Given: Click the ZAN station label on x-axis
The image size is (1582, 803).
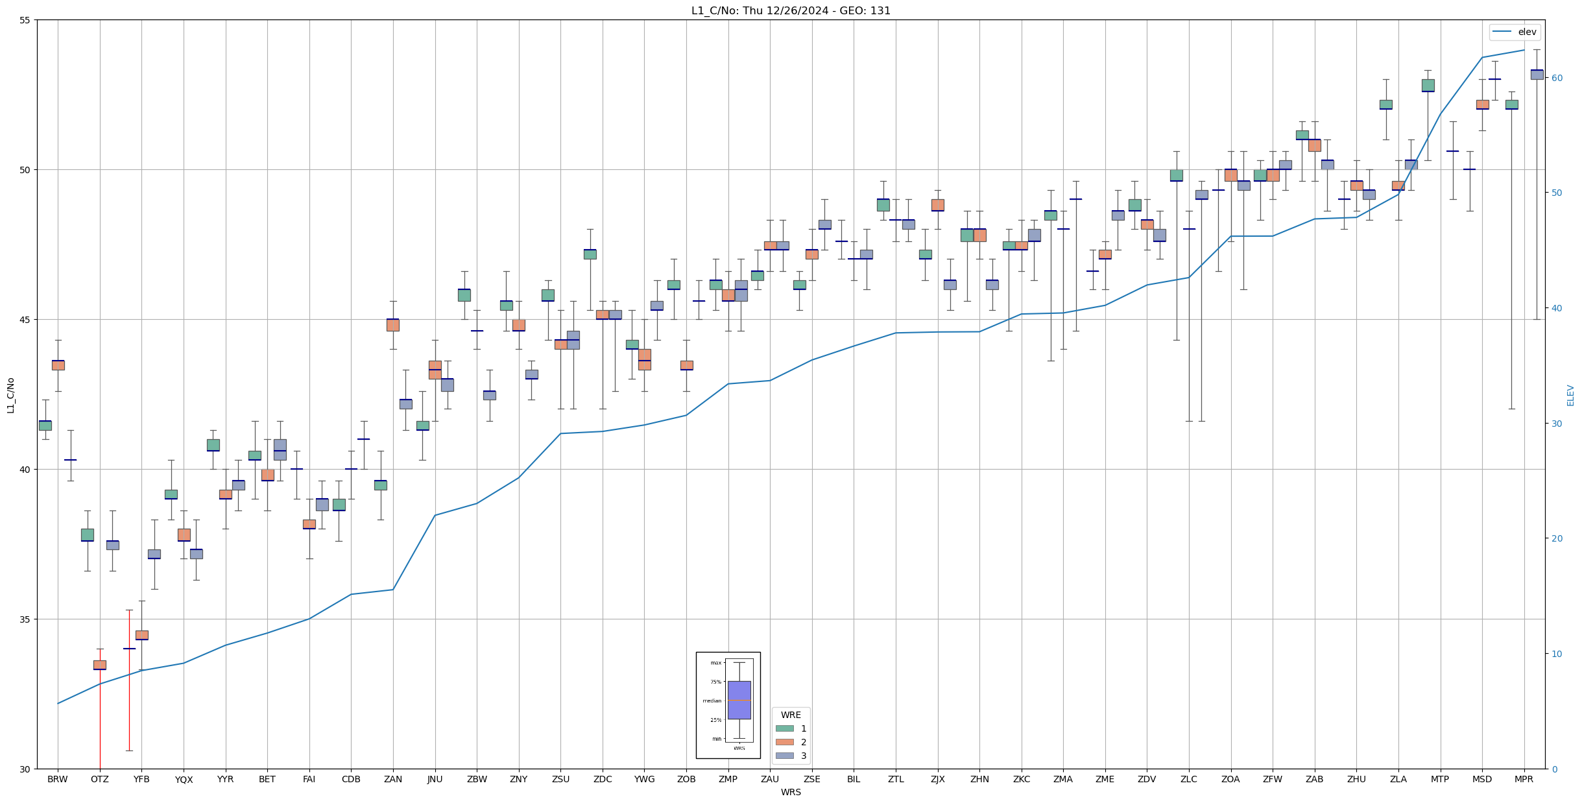Looking at the screenshot, I should pyautogui.click(x=393, y=779).
